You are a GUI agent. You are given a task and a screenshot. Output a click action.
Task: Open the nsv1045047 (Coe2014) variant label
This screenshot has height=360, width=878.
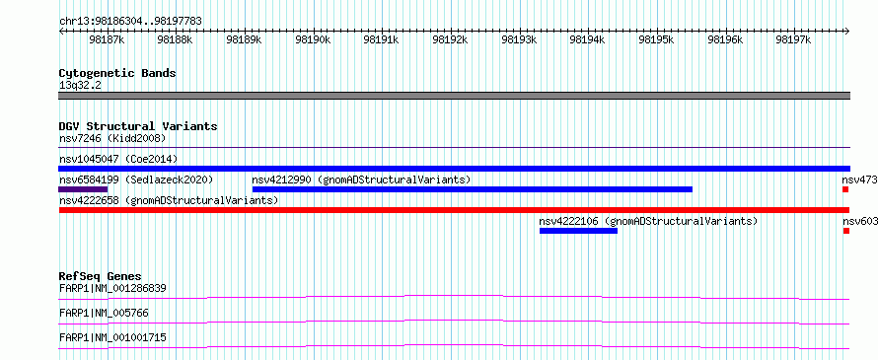[118, 159]
